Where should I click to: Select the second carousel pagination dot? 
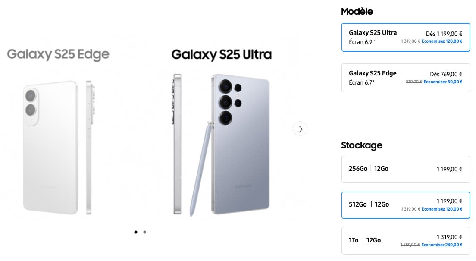click(x=144, y=232)
